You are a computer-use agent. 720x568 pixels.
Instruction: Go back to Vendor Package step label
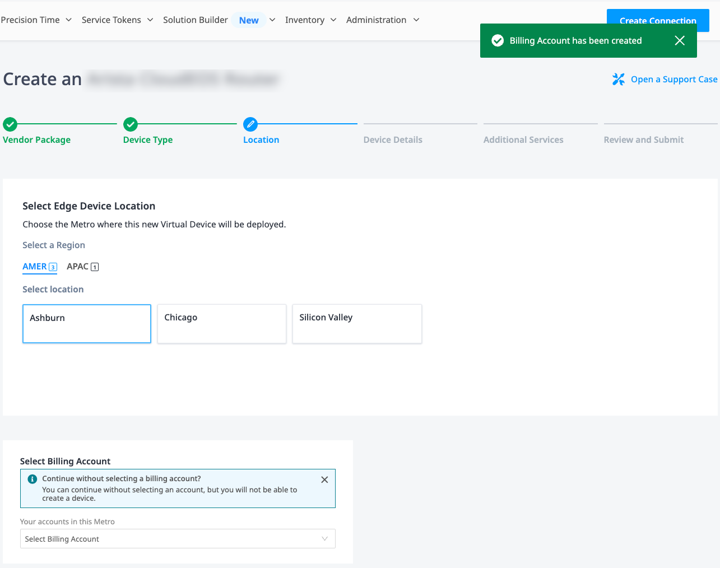pyautogui.click(x=37, y=140)
